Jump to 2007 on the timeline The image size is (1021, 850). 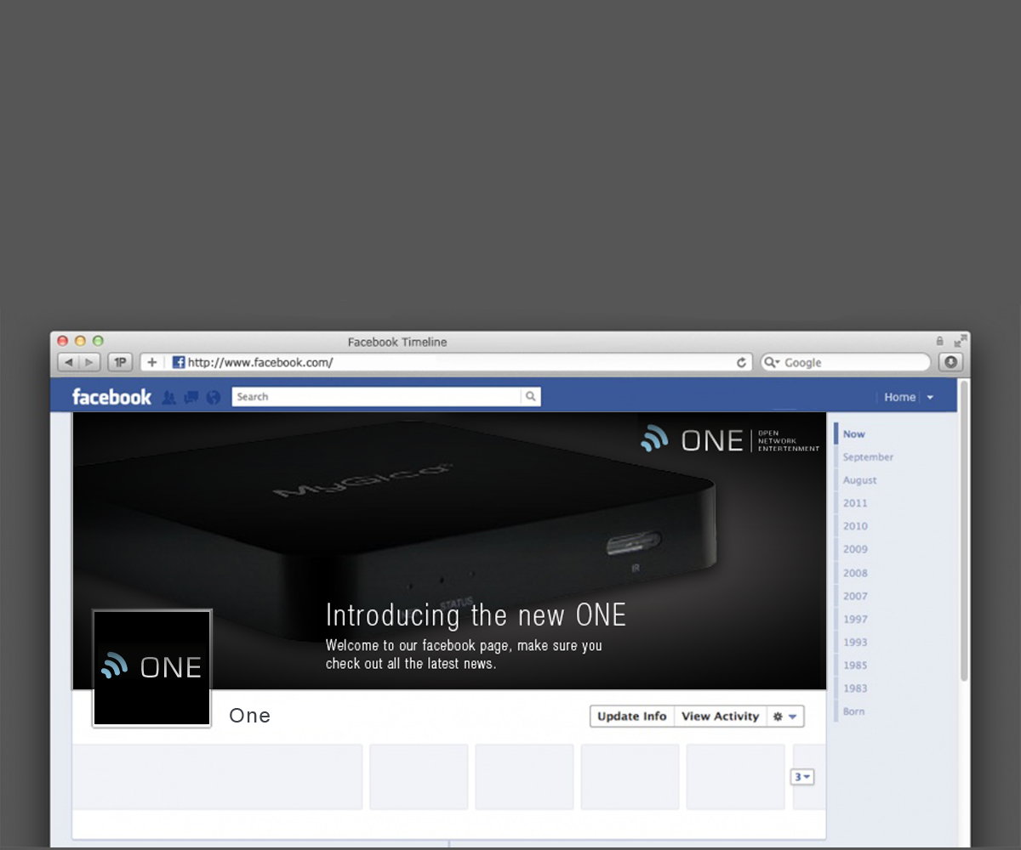pos(855,596)
